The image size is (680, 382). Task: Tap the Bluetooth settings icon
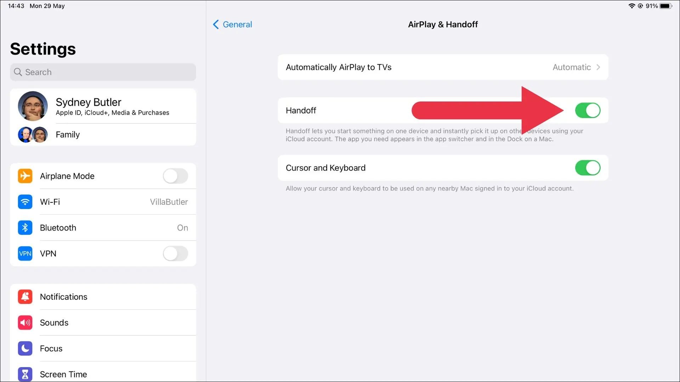point(25,228)
